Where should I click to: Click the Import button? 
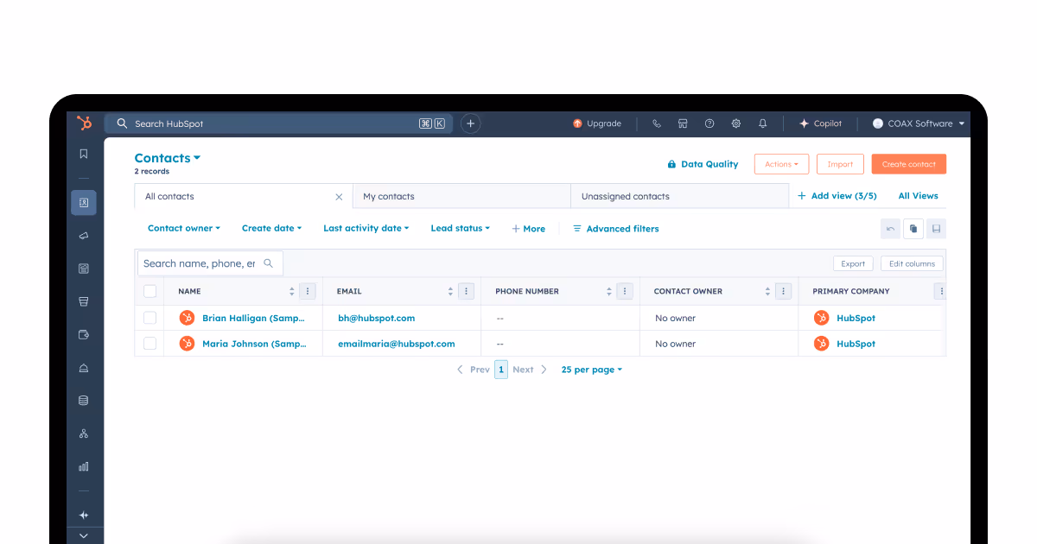[840, 164]
